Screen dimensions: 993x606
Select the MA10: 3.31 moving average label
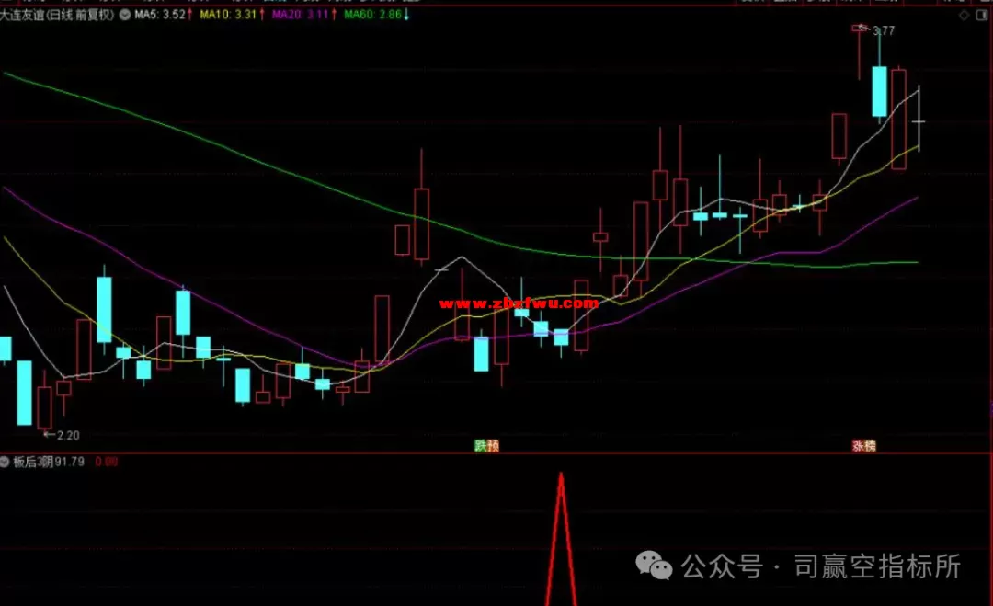point(229,15)
